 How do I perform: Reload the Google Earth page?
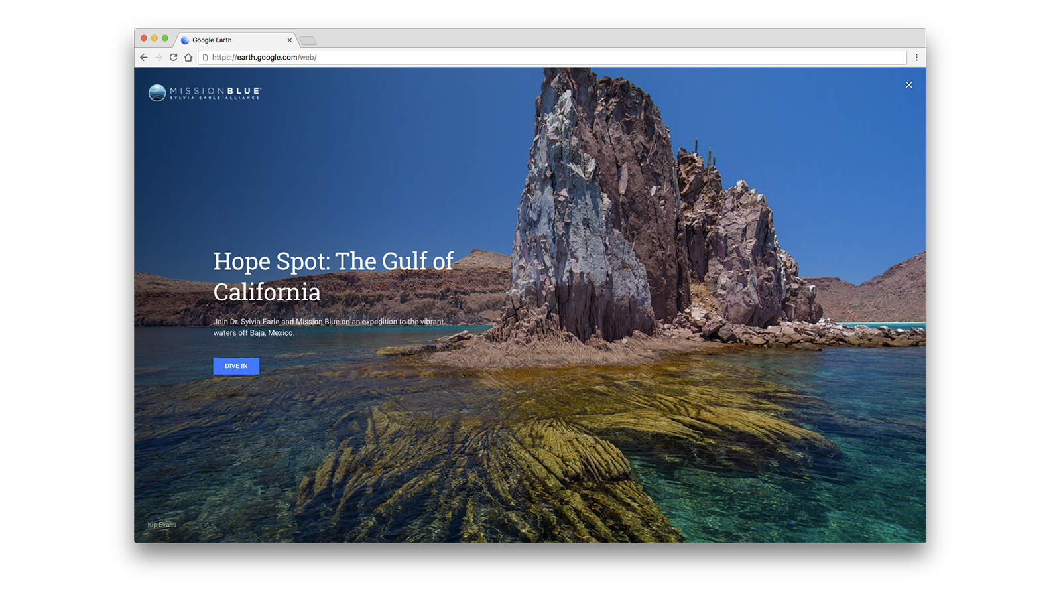(x=173, y=58)
